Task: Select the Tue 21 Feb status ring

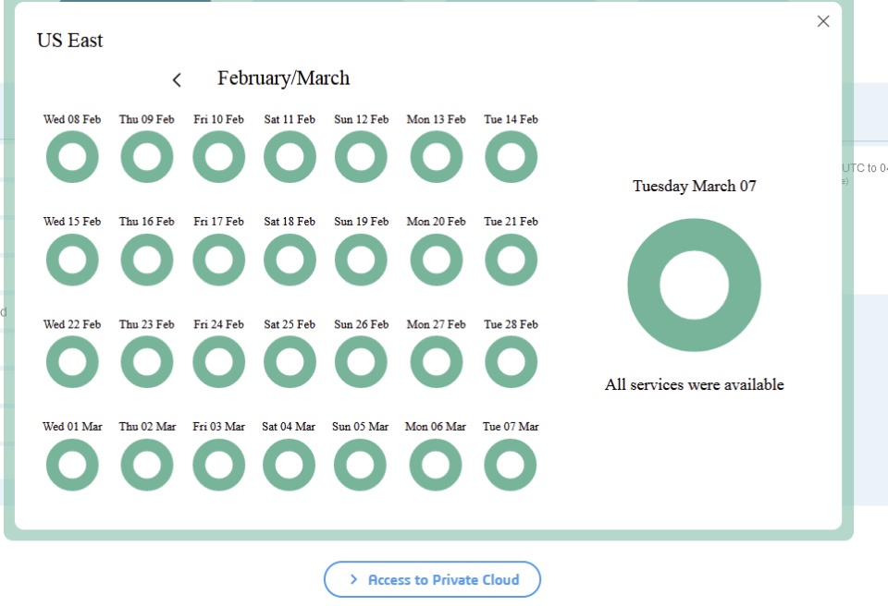Action: (511, 260)
